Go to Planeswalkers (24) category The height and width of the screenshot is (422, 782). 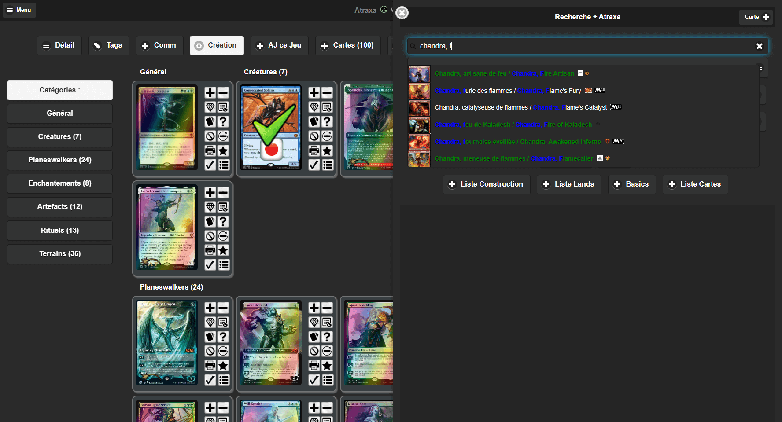click(x=60, y=160)
